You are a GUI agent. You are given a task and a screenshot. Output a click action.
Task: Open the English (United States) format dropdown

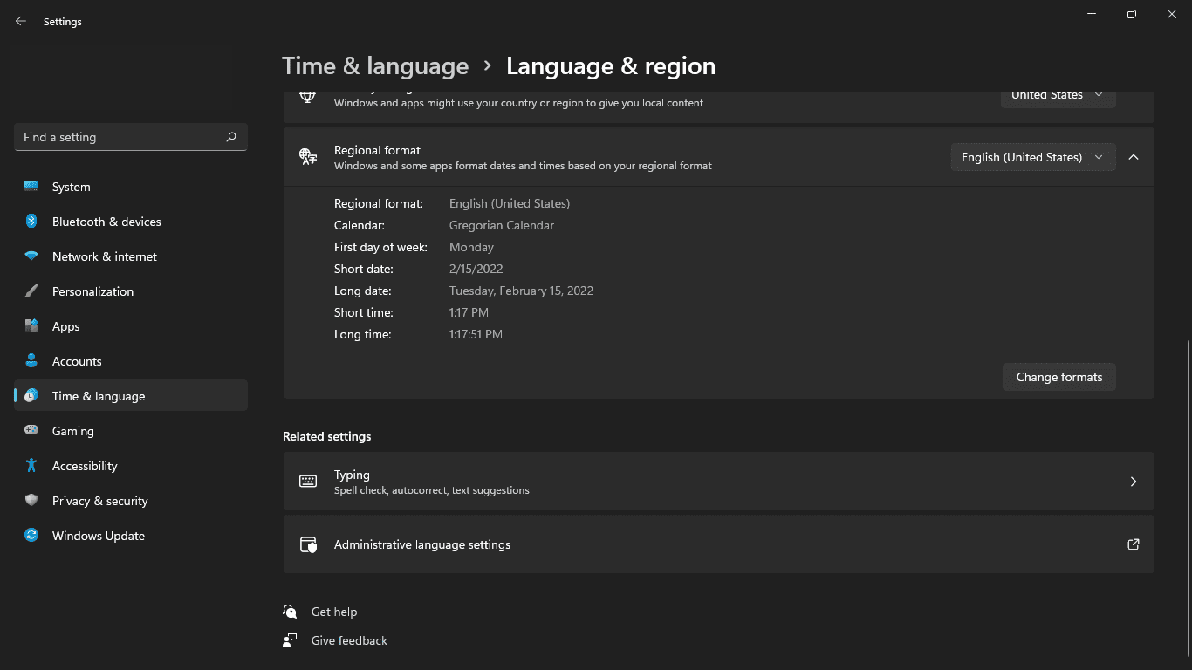(1033, 157)
